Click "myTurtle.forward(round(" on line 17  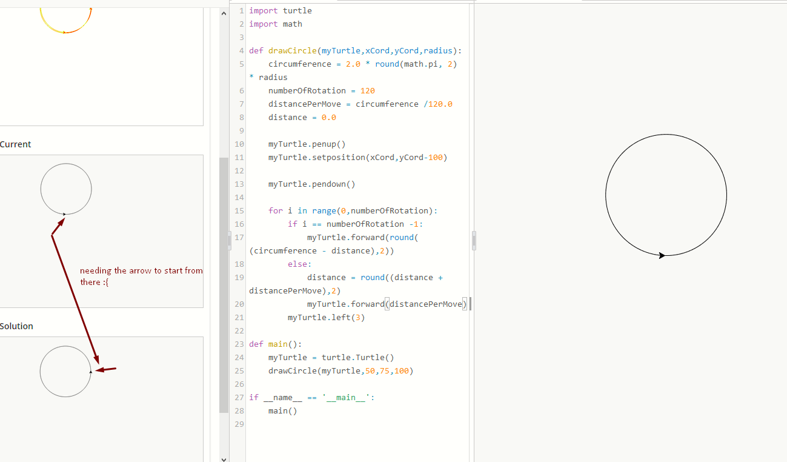pos(363,238)
